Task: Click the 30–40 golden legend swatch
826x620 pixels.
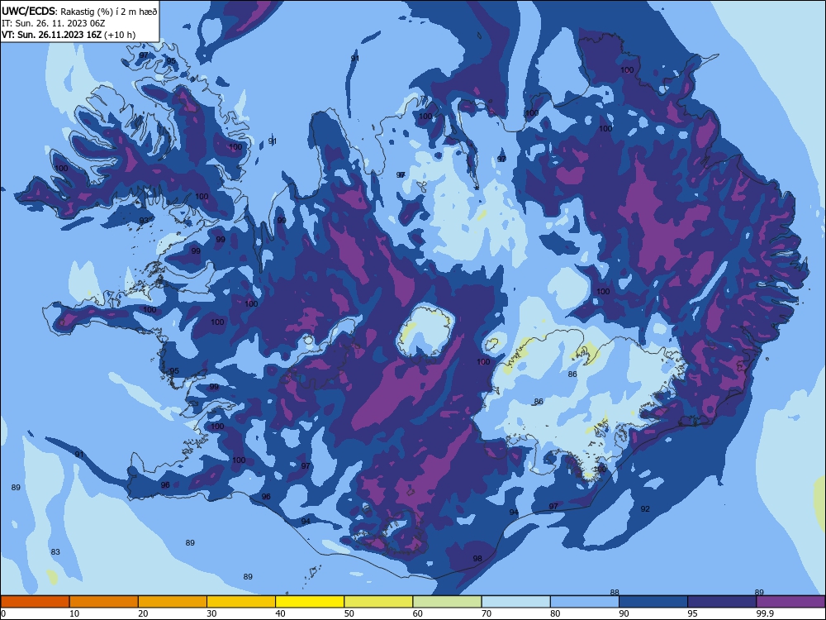Action: (241, 602)
